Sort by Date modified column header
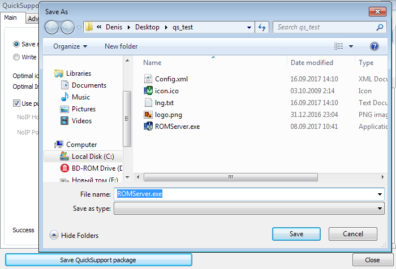This screenshot has width=396, height=269. pyautogui.click(x=312, y=63)
